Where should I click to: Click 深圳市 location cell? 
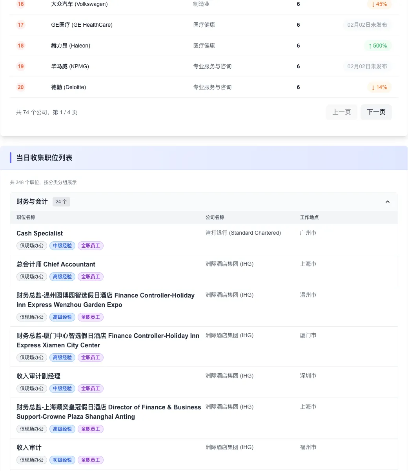pyautogui.click(x=308, y=376)
